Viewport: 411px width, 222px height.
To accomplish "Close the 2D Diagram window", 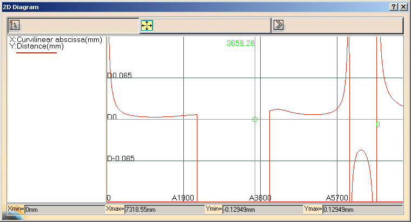I will [403, 6].
